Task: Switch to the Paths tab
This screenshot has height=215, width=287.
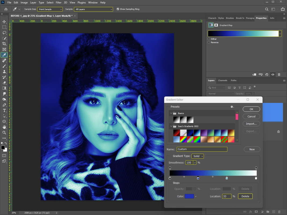Action: click(234, 80)
